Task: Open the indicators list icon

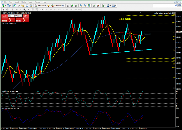Action: [103, 6]
